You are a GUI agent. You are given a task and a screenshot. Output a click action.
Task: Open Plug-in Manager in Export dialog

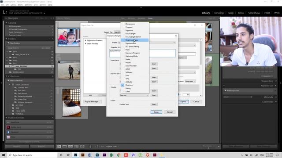tap(93, 101)
